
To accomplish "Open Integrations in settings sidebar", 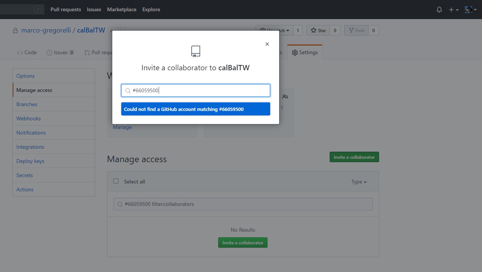I will (54, 147).
